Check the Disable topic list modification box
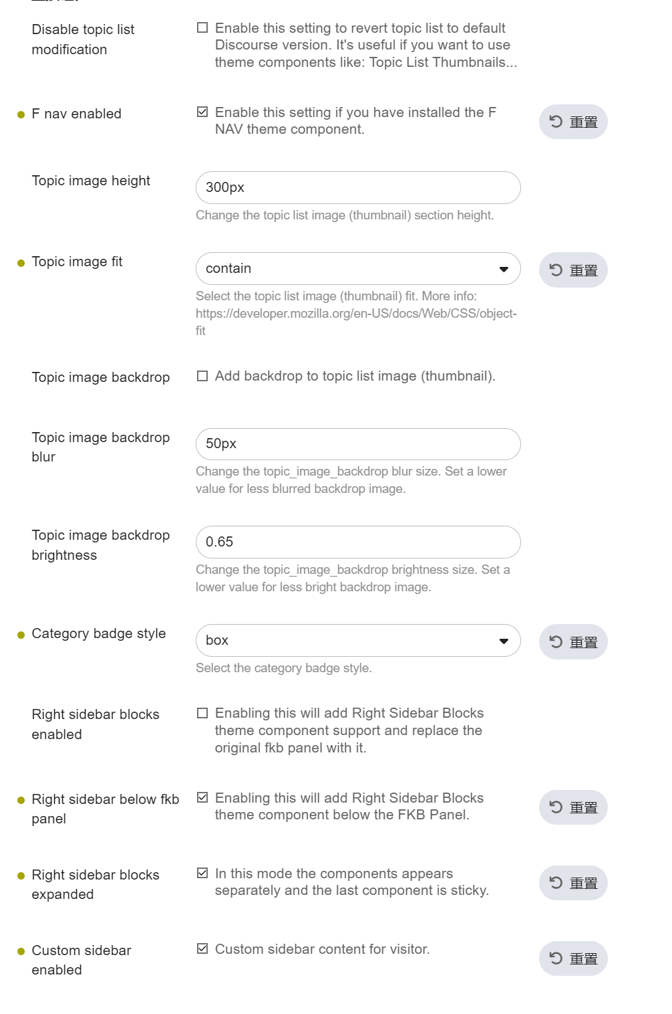 click(202, 28)
